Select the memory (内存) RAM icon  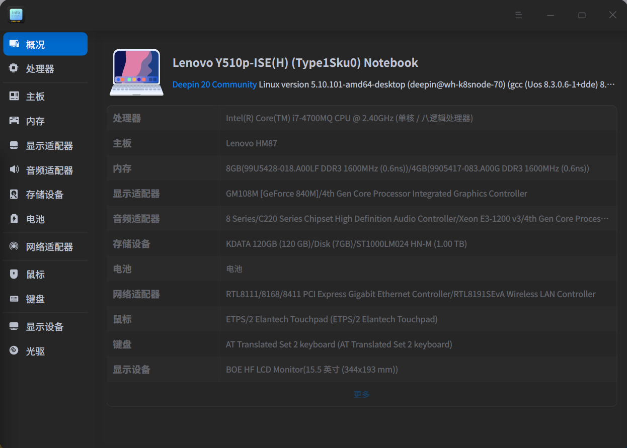14,121
